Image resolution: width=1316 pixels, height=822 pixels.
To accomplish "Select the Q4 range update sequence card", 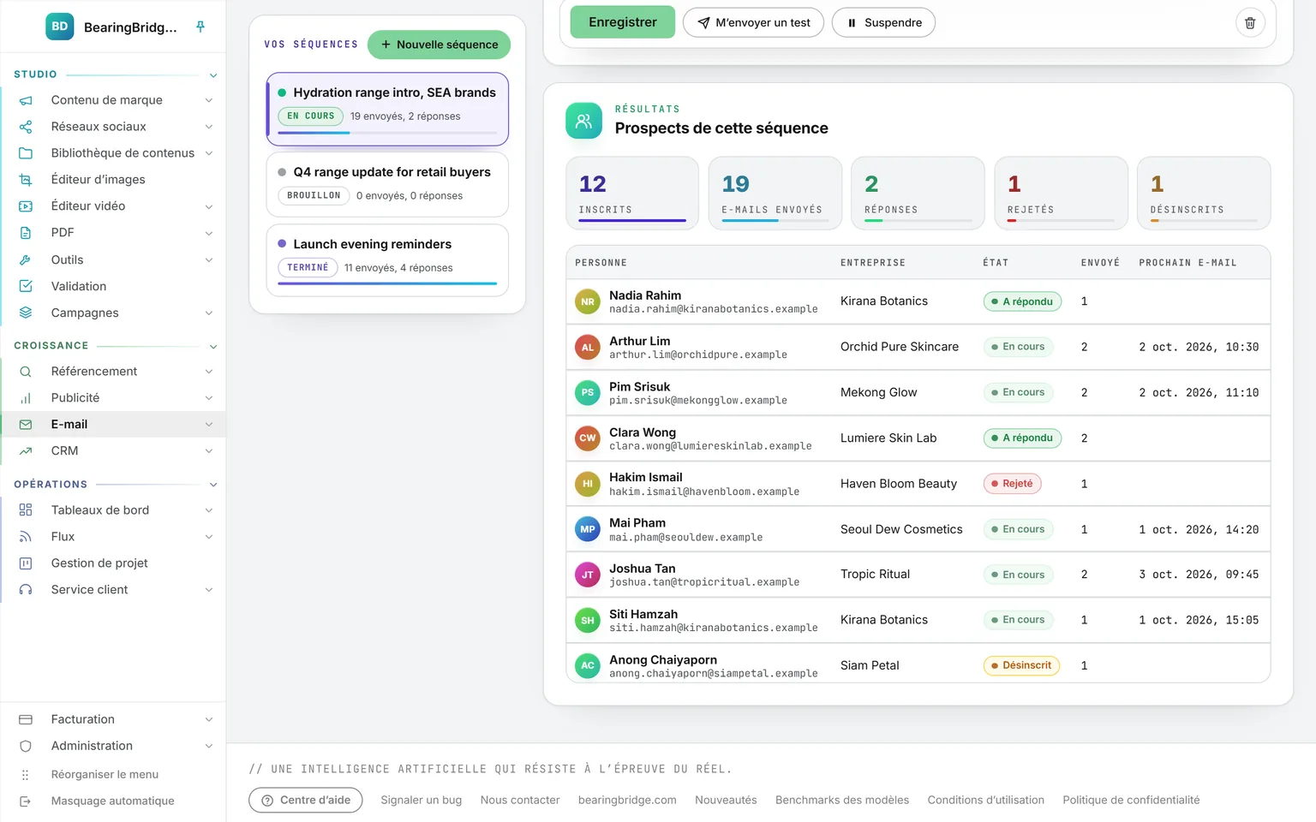I will 387,185.
